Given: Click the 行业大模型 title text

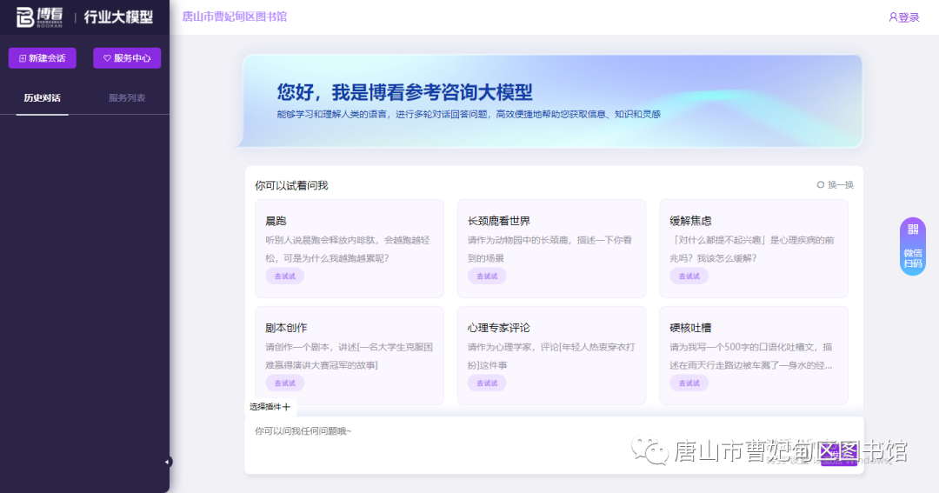Looking at the screenshot, I should [x=118, y=17].
